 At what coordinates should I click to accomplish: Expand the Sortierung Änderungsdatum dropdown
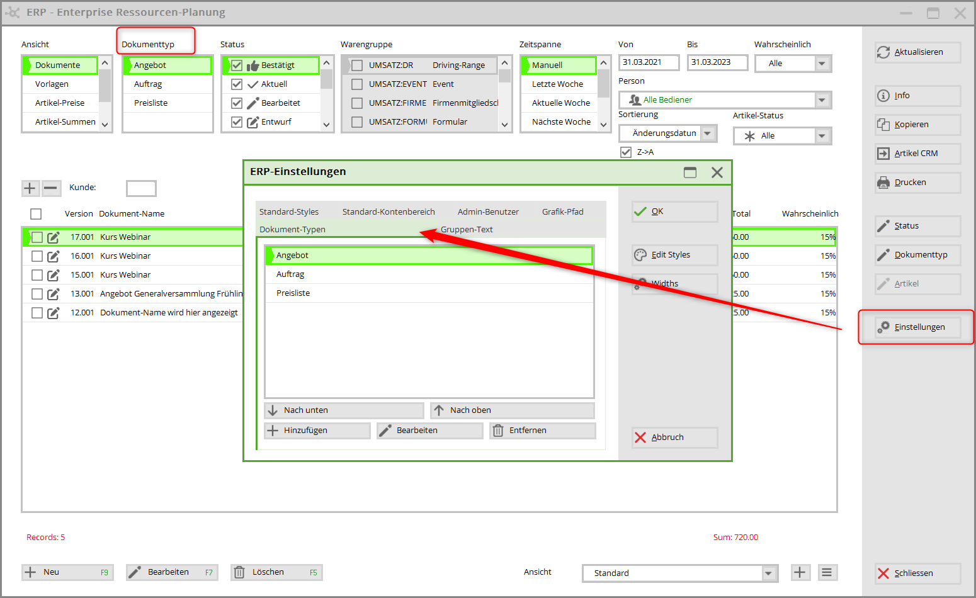[708, 133]
